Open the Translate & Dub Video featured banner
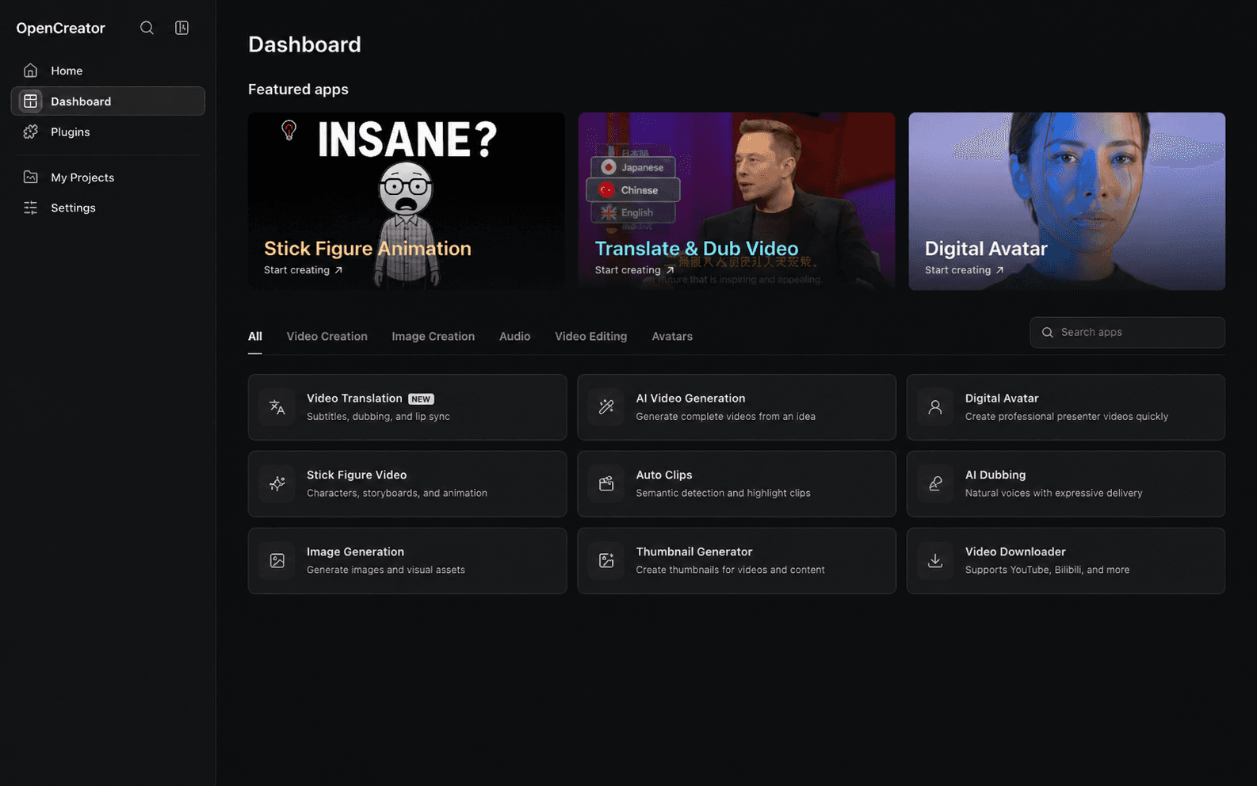Image resolution: width=1257 pixels, height=786 pixels. [736, 201]
